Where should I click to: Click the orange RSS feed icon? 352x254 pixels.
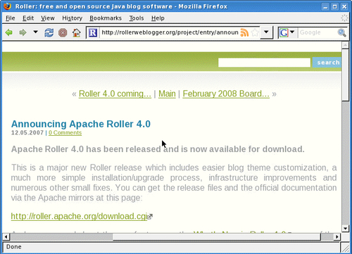click(244, 32)
